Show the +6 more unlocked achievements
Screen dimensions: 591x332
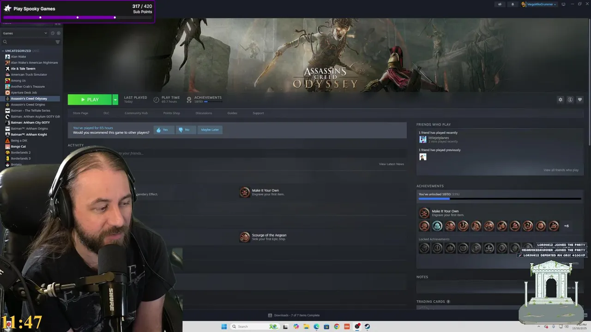coord(567,226)
